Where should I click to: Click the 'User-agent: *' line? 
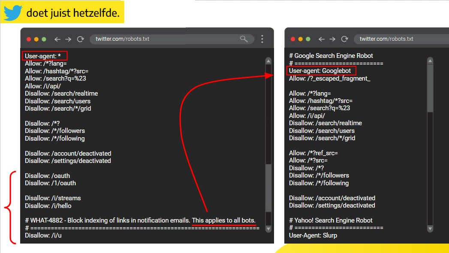click(43, 56)
